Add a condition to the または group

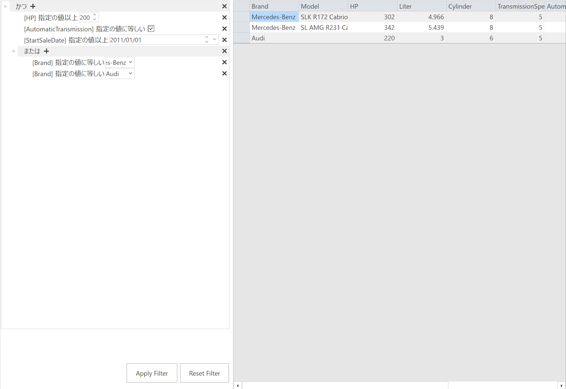point(46,51)
